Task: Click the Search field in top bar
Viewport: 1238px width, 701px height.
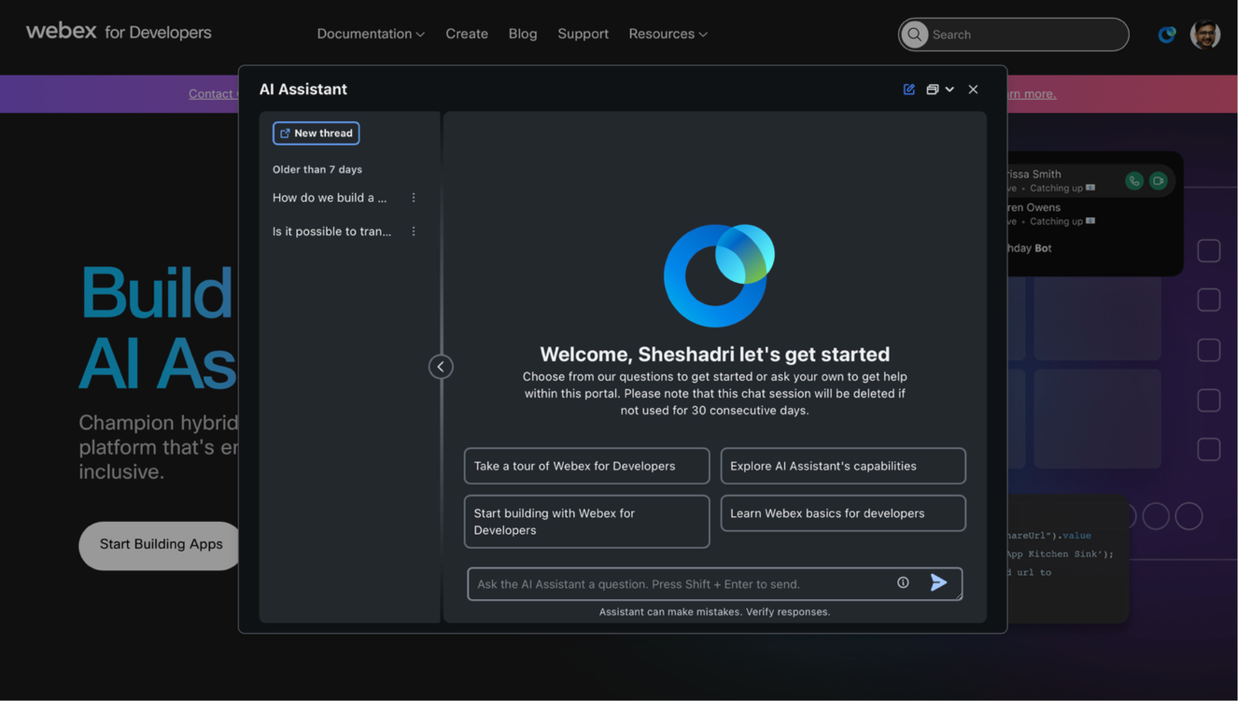Action: pos(1014,34)
